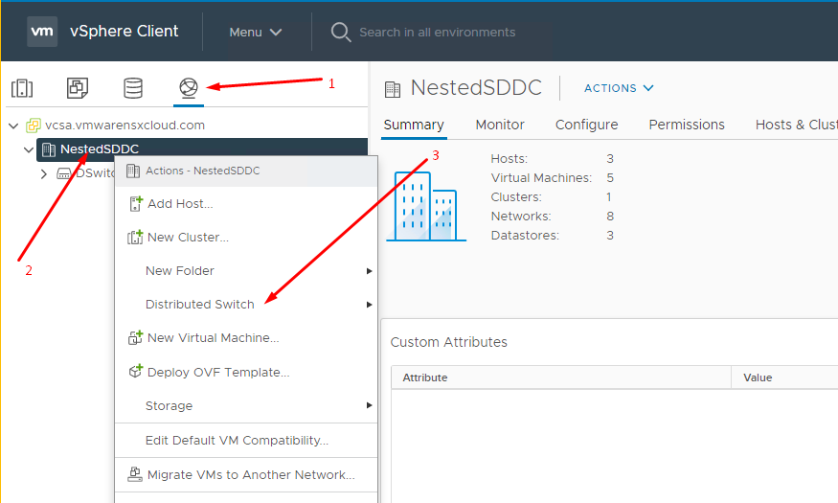Viewport: 838px width, 503px height.
Task: Expand the Storage submenu arrow
Action: 369,405
